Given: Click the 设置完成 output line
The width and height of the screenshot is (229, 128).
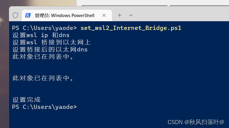Looking at the screenshot, I should click(x=26, y=100).
